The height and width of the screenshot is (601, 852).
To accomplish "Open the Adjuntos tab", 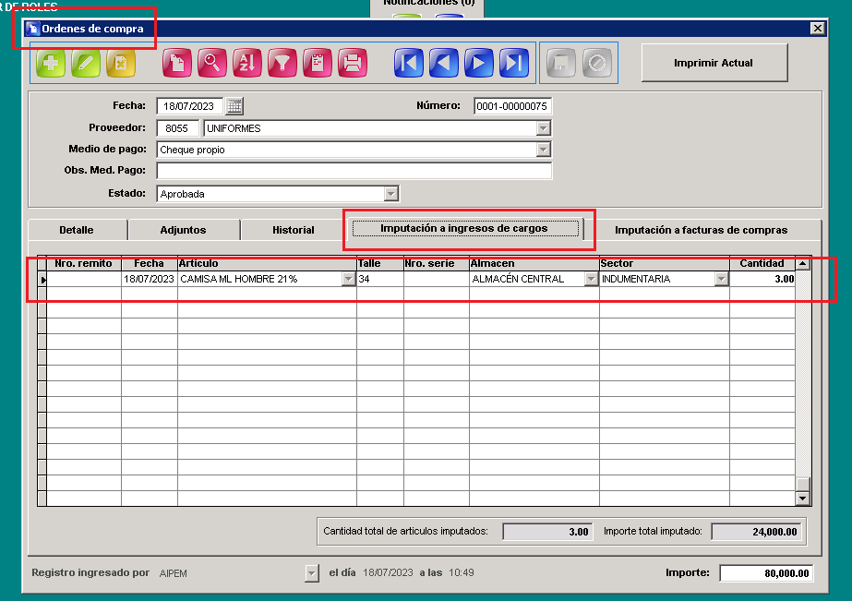I will tap(183, 230).
